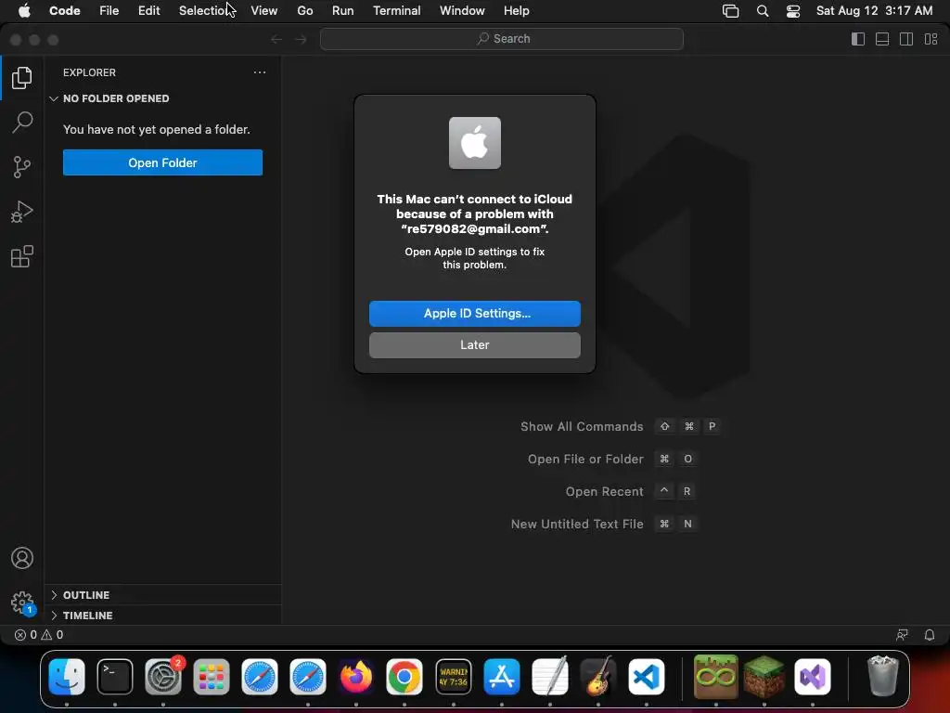Image resolution: width=950 pixels, height=713 pixels.
Task: Open Terminal from the dock
Action: coord(115,677)
